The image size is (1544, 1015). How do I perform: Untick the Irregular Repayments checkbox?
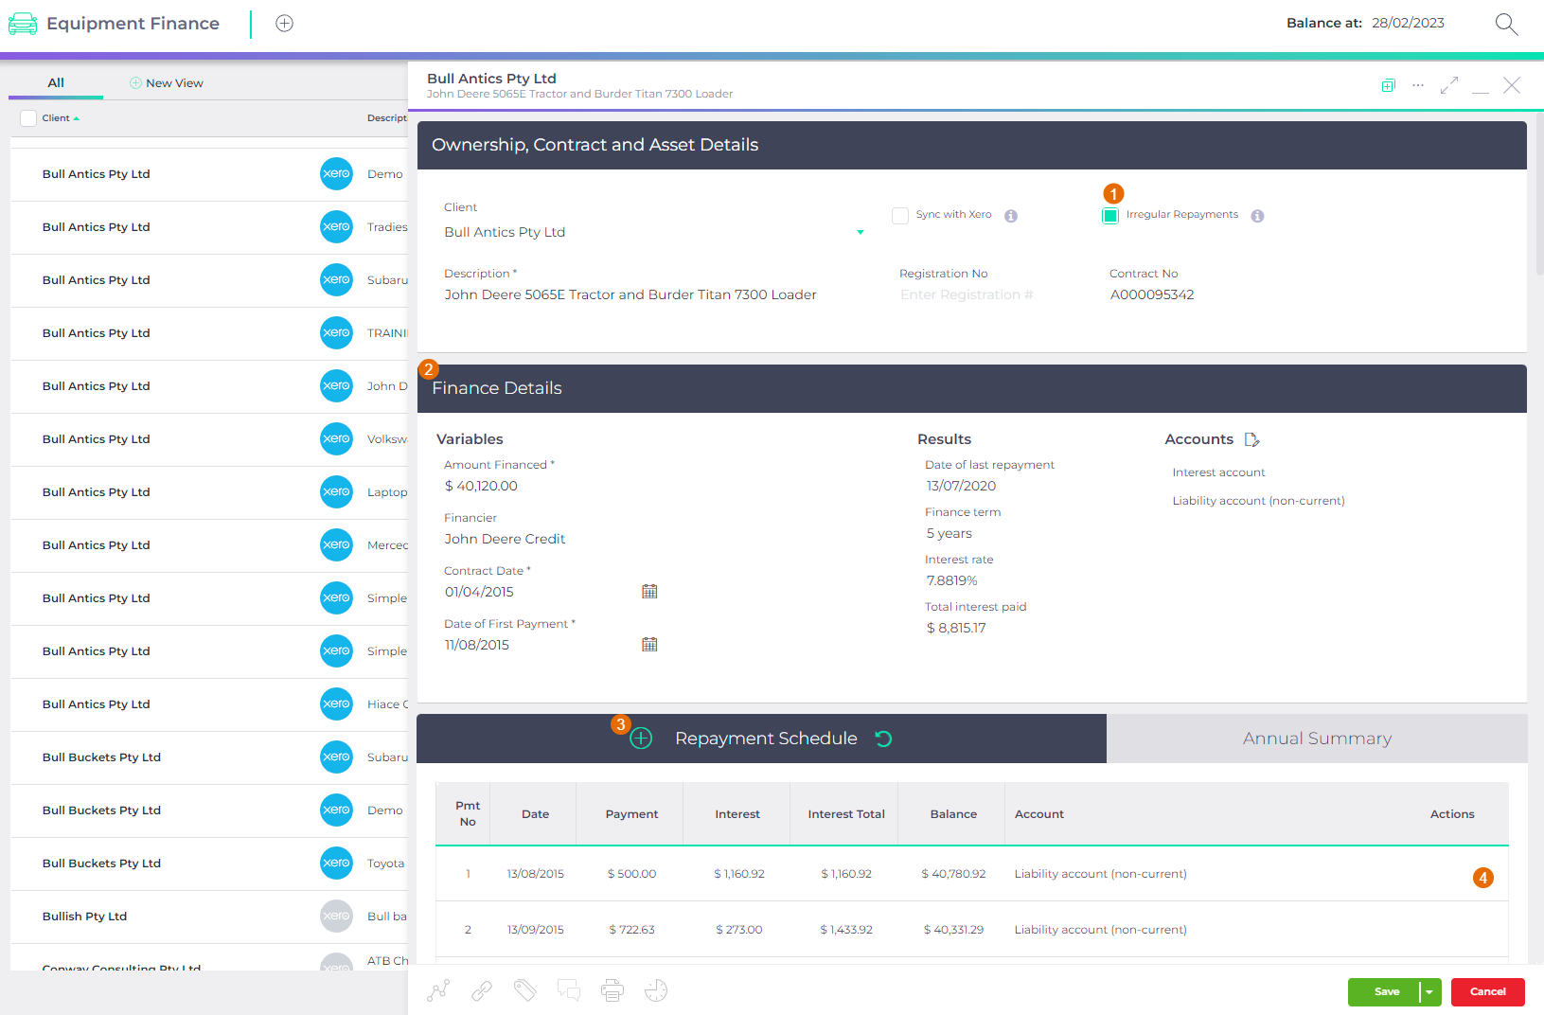tap(1110, 216)
